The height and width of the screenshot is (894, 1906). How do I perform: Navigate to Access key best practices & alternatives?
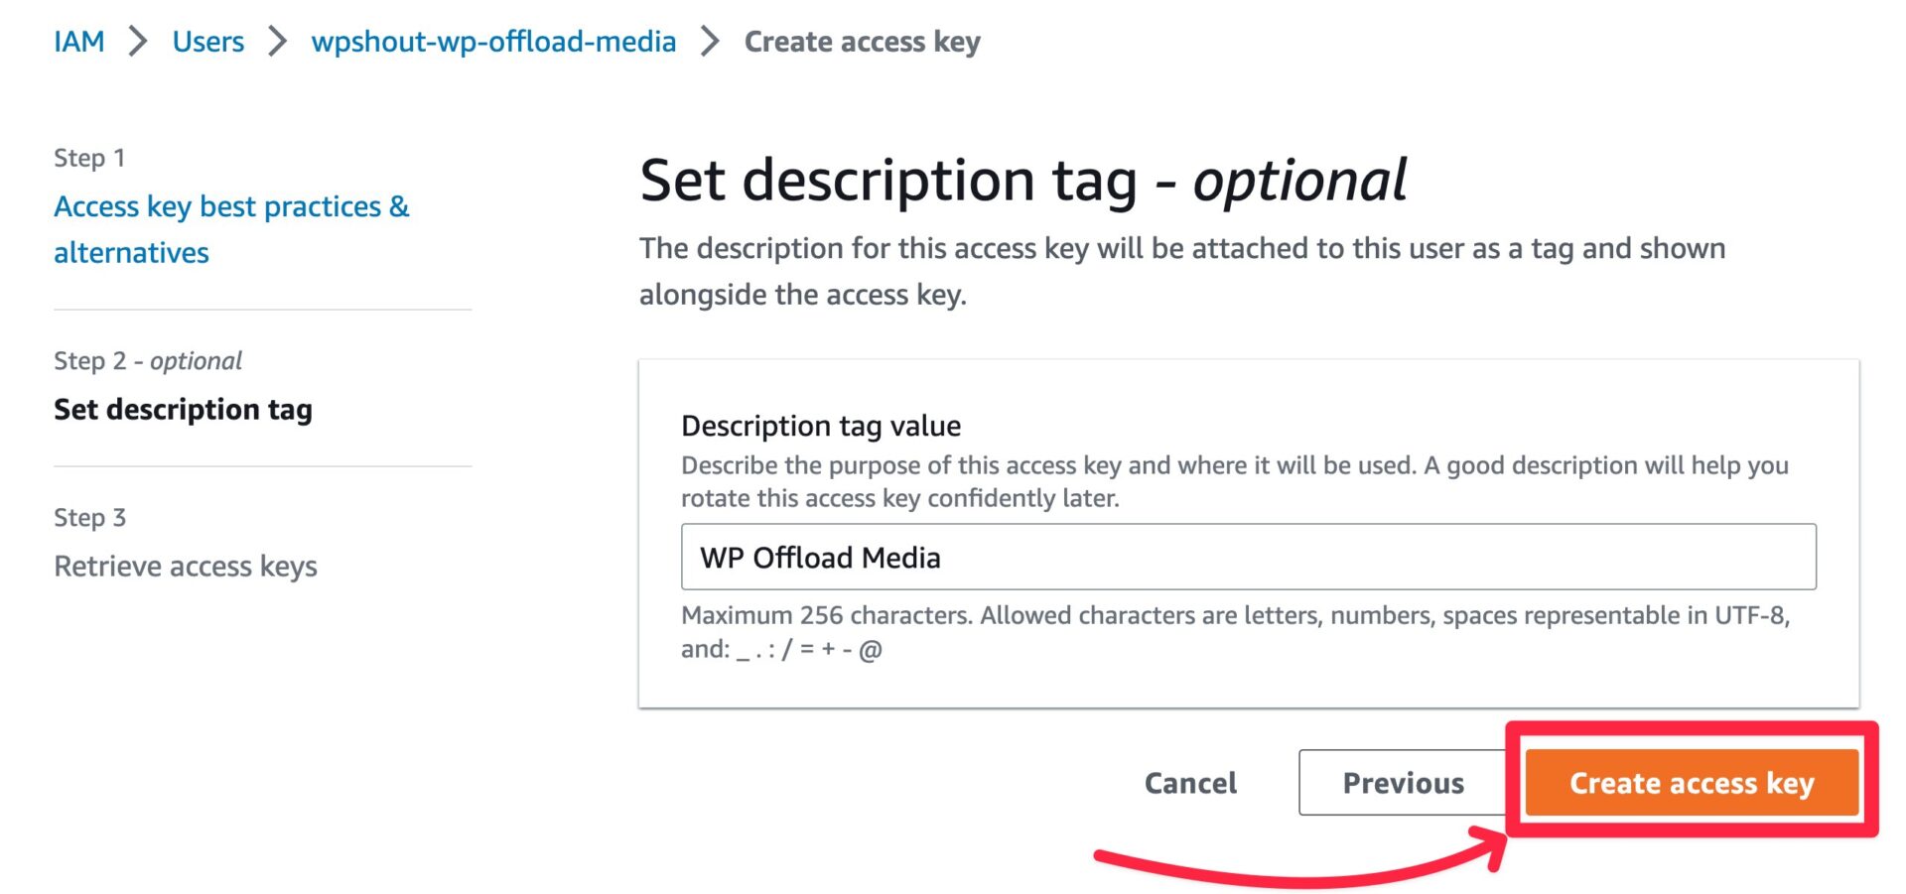[231, 228]
